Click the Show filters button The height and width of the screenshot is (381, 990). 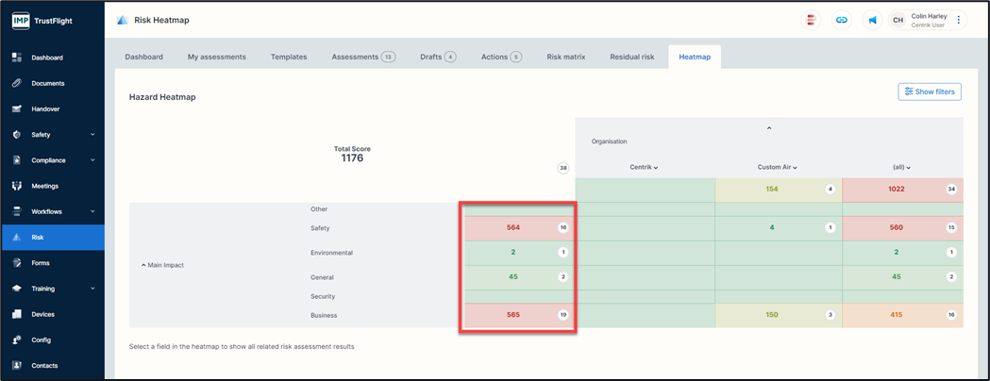930,91
